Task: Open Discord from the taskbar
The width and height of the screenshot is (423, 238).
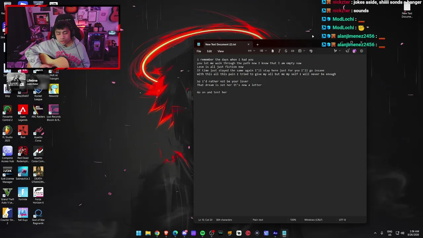Action: (184, 233)
